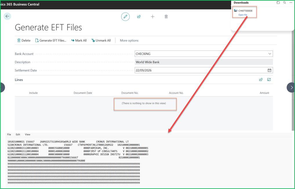Click the CHKFT00008 file icon
Screen dimensions: 295x189
(236, 10)
